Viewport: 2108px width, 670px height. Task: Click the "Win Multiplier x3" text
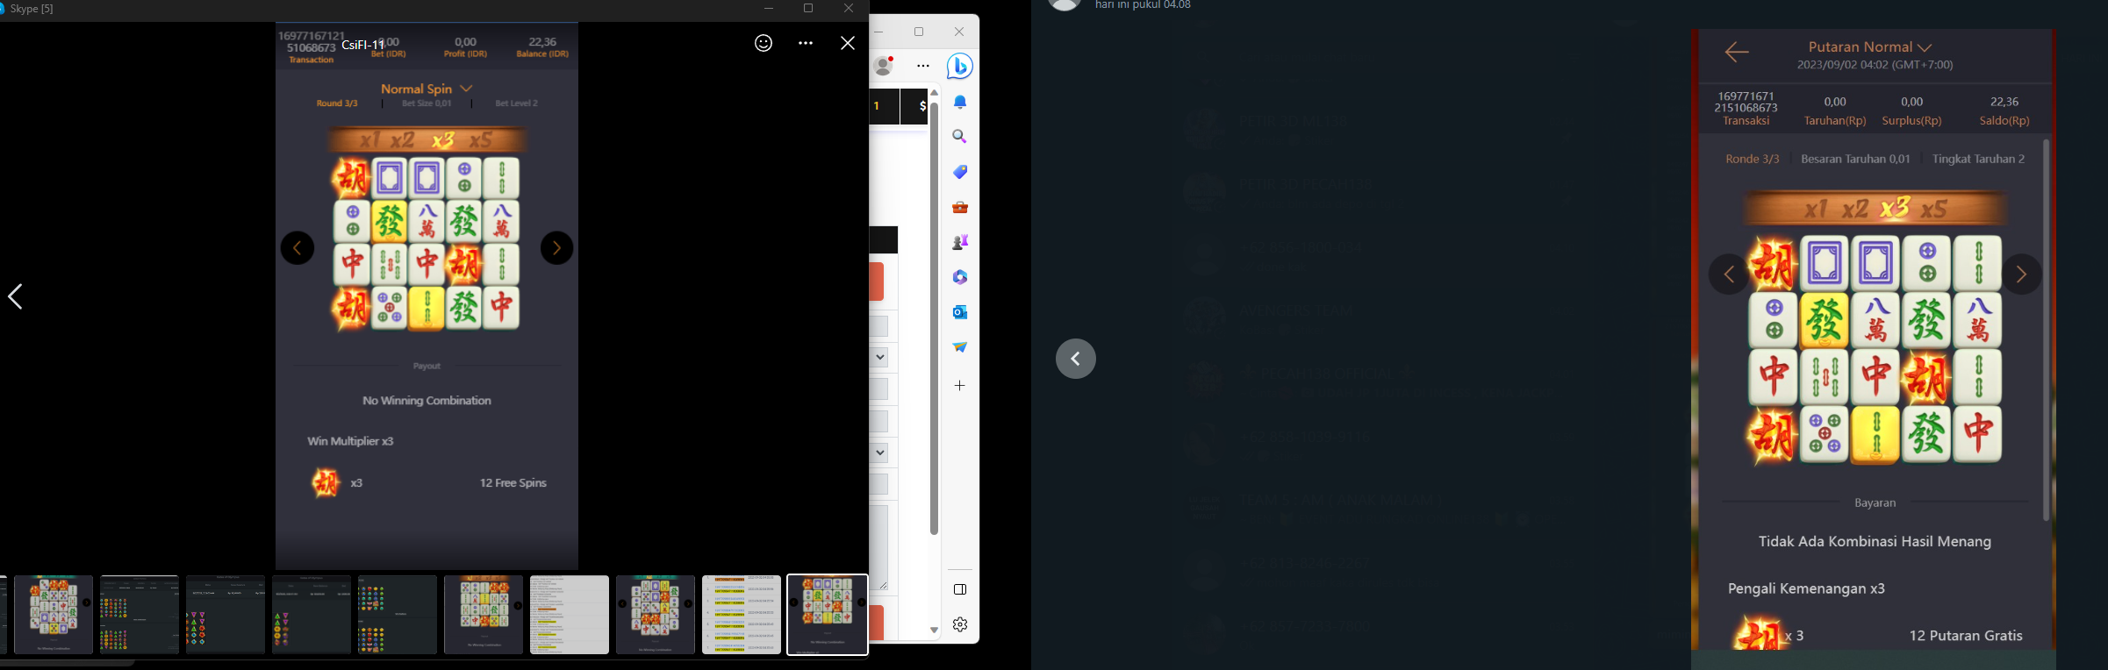click(x=350, y=441)
